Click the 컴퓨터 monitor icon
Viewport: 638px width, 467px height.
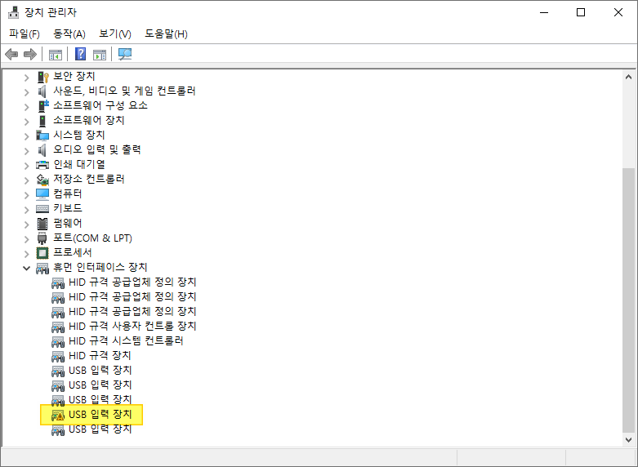pos(42,194)
